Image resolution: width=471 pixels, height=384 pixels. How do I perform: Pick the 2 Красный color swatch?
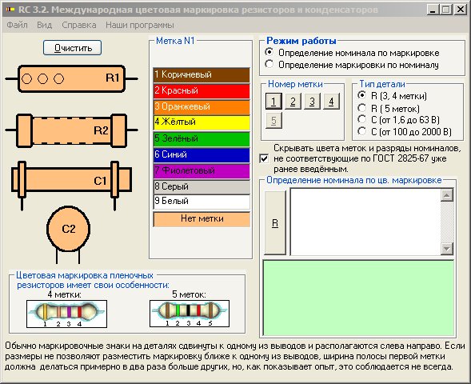202,90
